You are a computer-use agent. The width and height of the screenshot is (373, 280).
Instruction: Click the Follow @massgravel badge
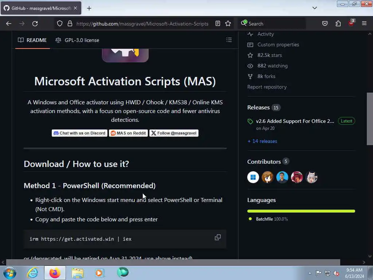point(174,133)
